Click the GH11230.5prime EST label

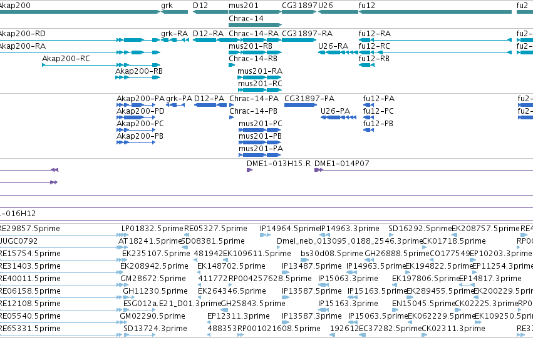coord(155,292)
